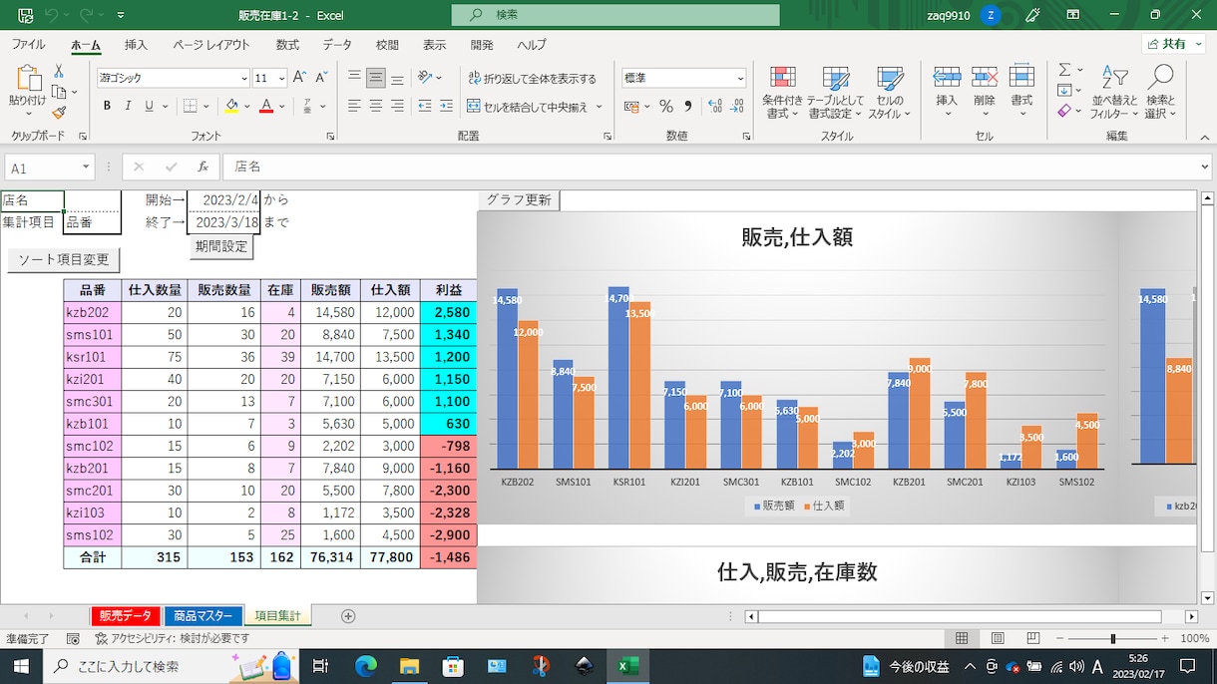Click the zoom slider handle
This screenshot has height=684, width=1217.
(x=1112, y=639)
